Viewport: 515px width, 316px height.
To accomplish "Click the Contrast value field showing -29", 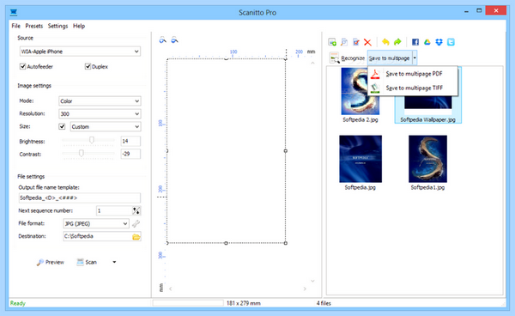I will [130, 154].
